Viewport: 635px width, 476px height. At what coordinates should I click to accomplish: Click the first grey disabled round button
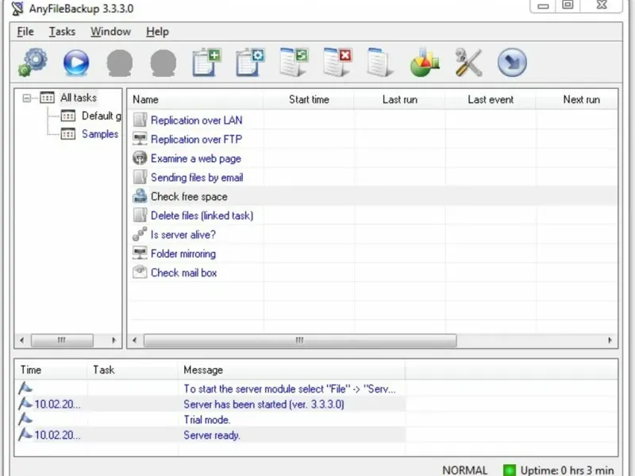pos(120,63)
